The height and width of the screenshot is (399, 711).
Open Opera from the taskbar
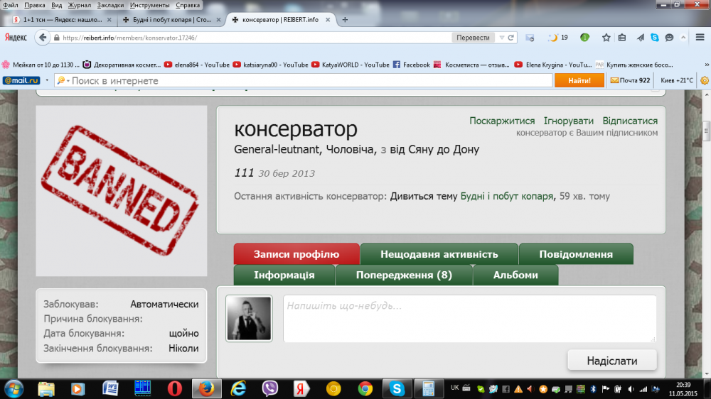pos(175,388)
